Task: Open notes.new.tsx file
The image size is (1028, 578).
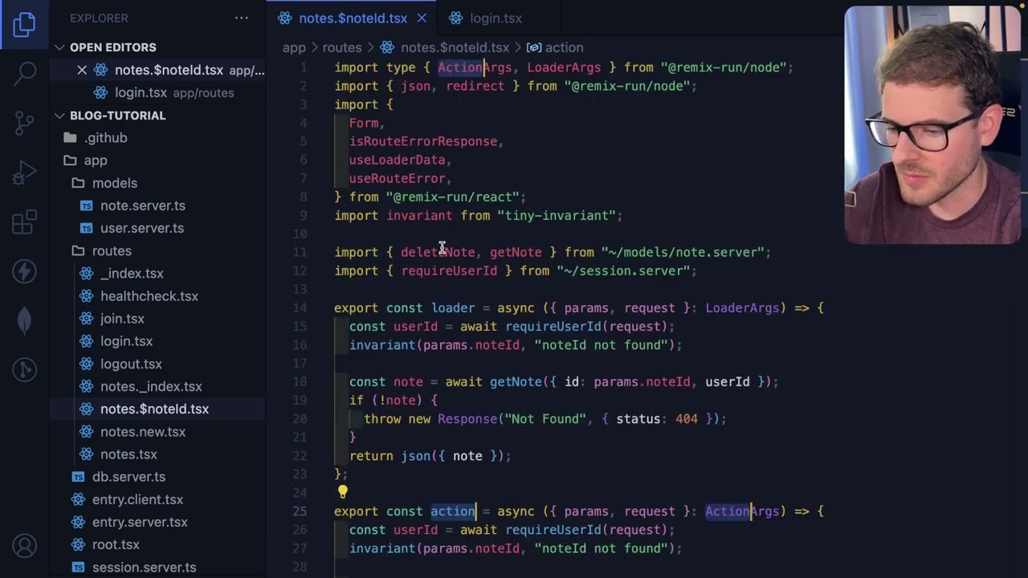Action: 143,432
